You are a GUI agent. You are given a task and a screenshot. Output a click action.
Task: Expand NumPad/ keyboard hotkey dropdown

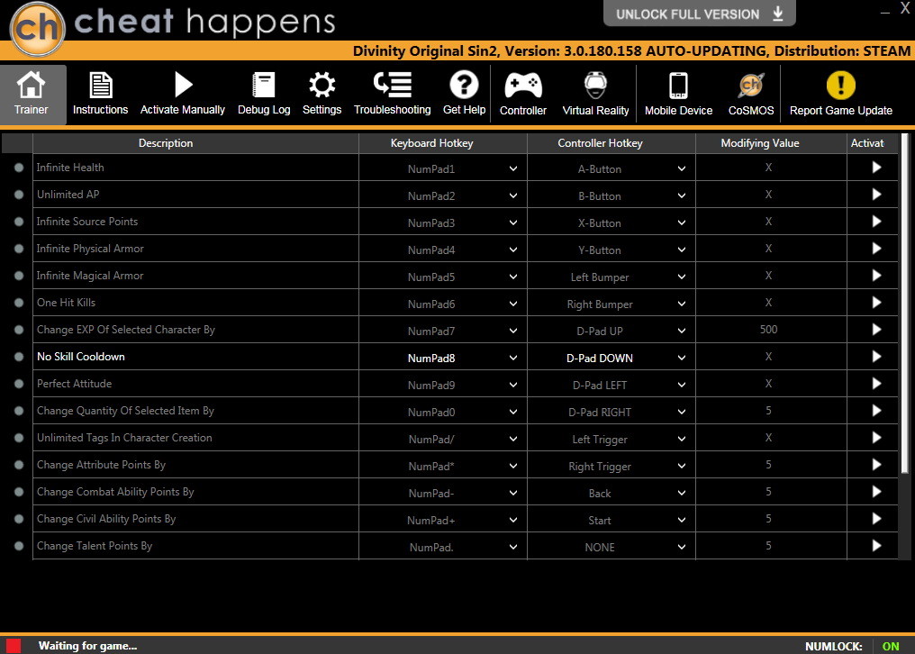point(513,439)
